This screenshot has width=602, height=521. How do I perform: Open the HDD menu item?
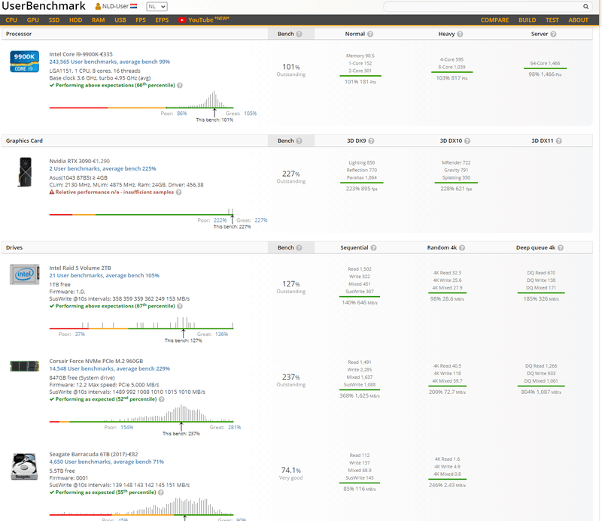pyautogui.click(x=76, y=20)
